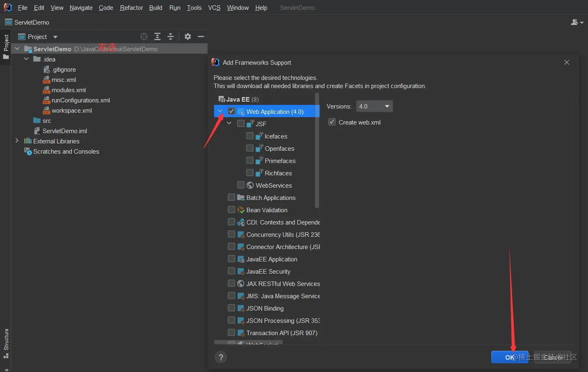This screenshot has width=588, height=372.
Task: Click the misc.xml file icon
Action: click(x=47, y=80)
